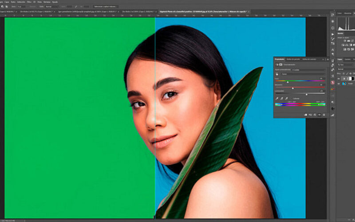Click the Luminosidad slider handle
This screenshot has width=355, height=222.
tap(307, 95)
